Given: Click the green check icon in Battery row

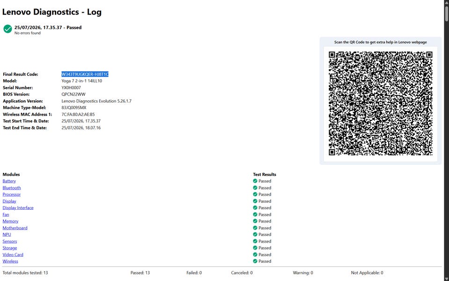Looking at the screenshot, I should click(255, 181).
